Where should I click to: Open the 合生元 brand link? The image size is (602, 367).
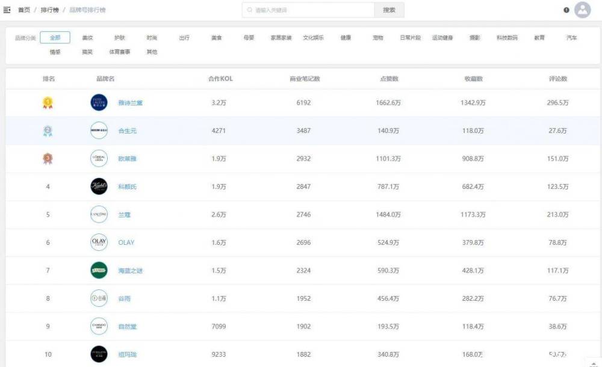[x=127, y=131]
